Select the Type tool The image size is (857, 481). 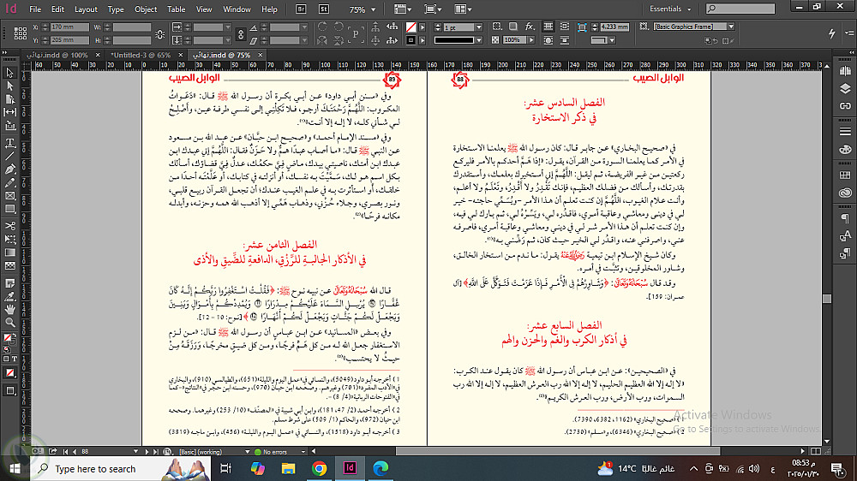(x=9, y=142)
